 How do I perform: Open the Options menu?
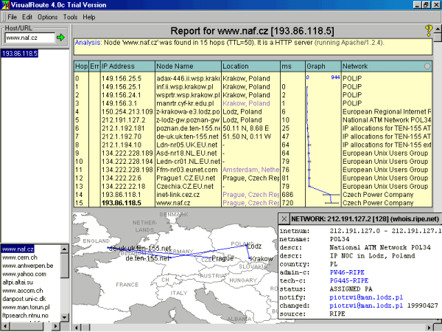(48, 17)
